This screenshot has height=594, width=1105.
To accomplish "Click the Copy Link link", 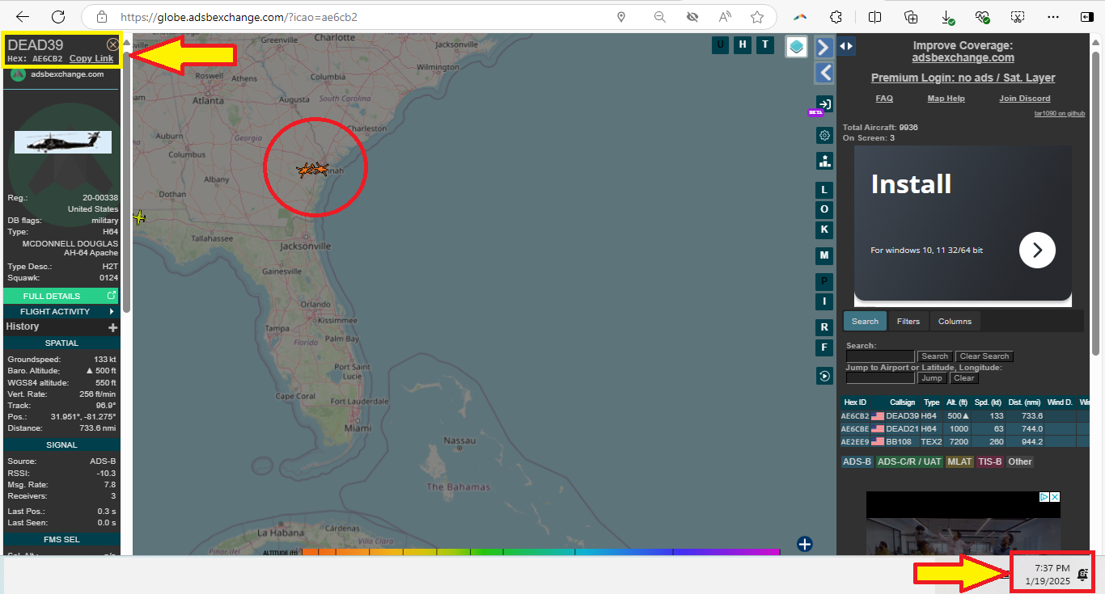I will tap(91, 58).
